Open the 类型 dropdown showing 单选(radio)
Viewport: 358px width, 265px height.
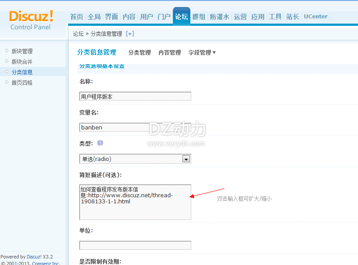click(x=135, y=159)
